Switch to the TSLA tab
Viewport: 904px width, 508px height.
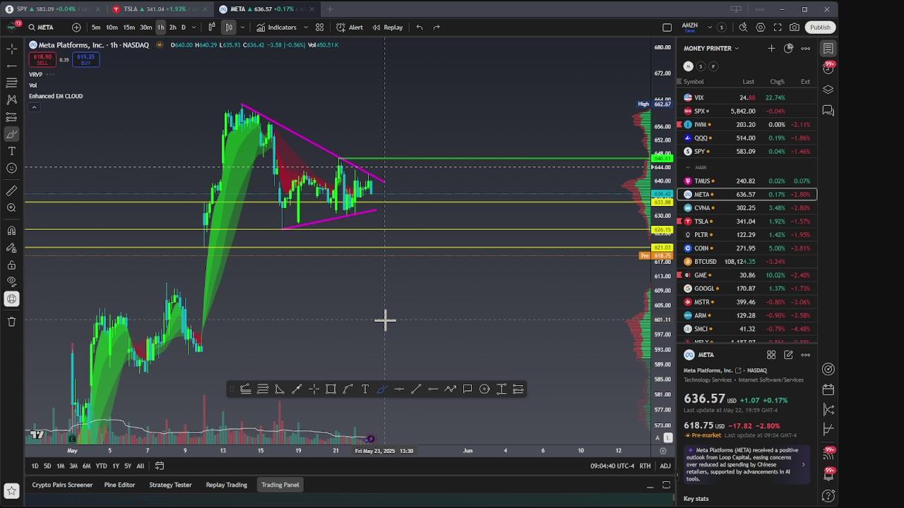pos(159,9)
